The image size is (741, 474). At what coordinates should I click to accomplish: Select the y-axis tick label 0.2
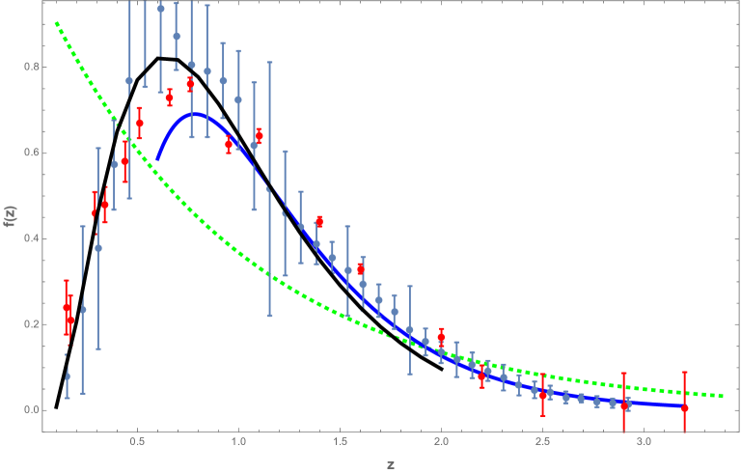point(30,324)
